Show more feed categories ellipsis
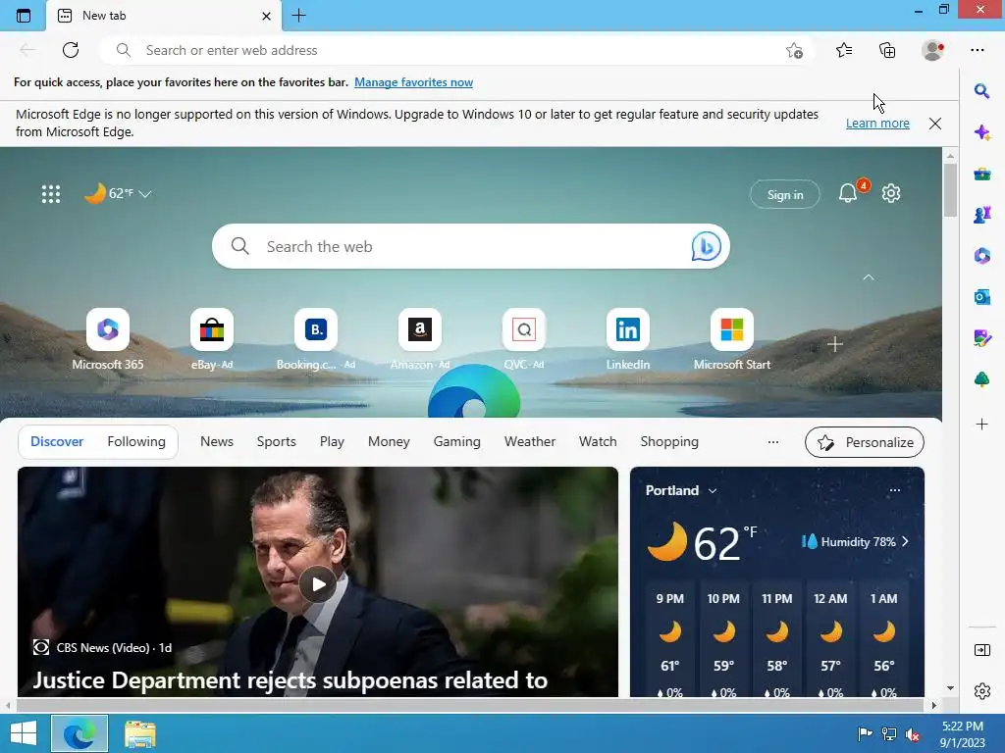This screenshot has width=1005, height=753. coord(773,442)
